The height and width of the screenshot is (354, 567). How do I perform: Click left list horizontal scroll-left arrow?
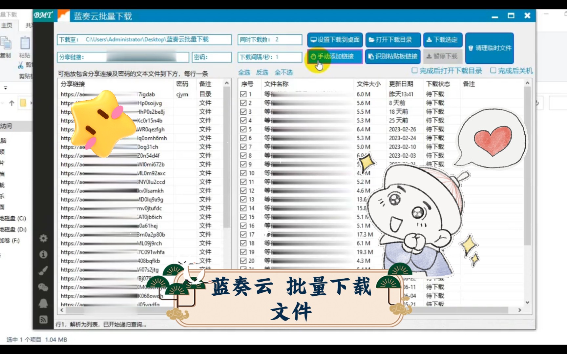click(62, 310)
